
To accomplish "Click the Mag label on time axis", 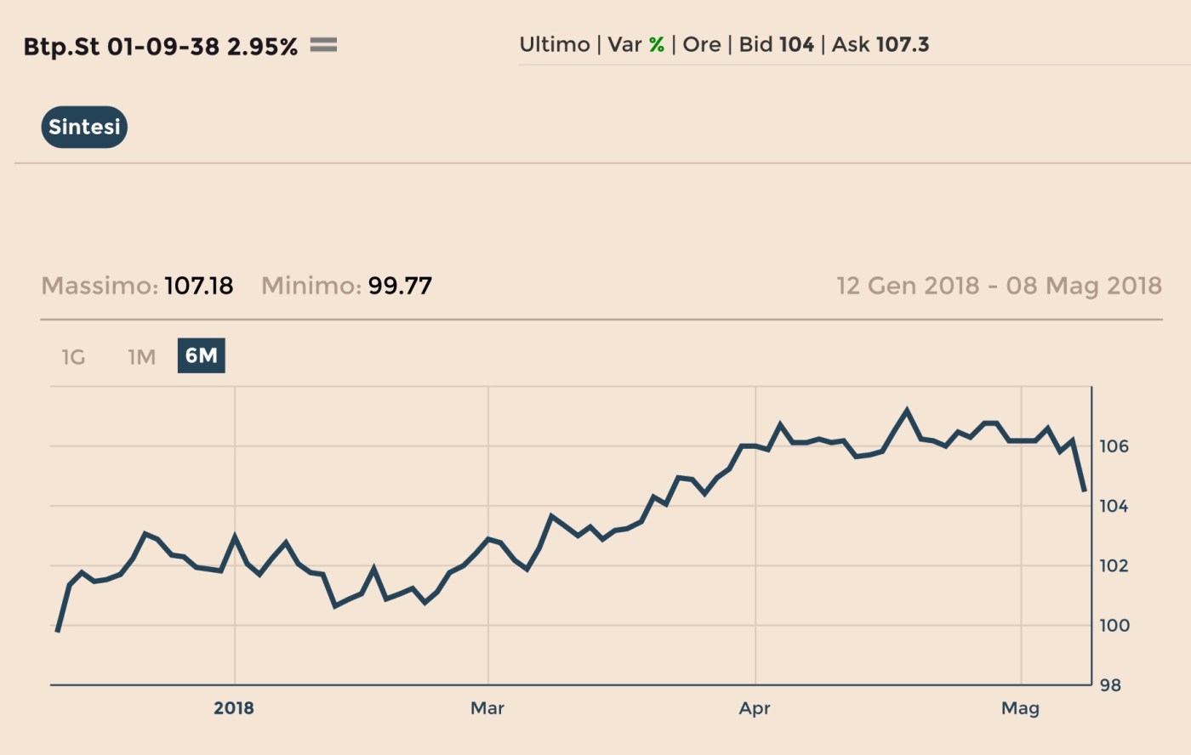I will point(1020,708).
